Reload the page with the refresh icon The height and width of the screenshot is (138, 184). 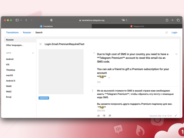126,20
